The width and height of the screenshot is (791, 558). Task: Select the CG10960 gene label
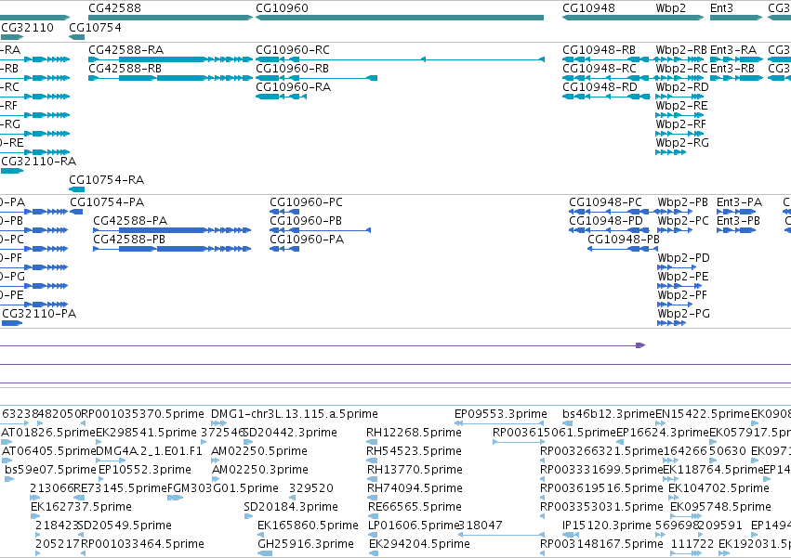click(x=282, y=8)
